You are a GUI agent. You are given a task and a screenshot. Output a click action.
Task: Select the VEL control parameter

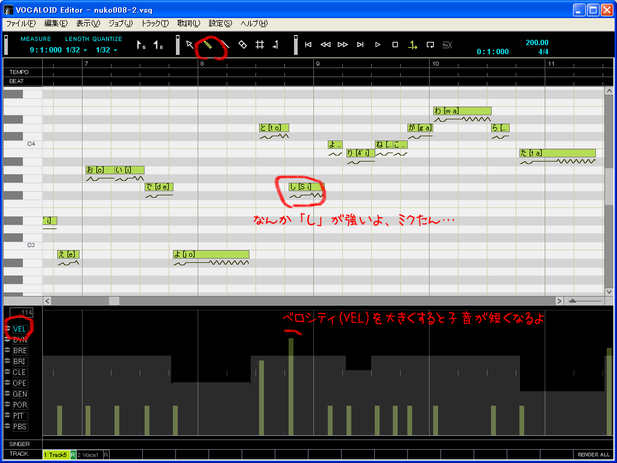tap(20, 329)
